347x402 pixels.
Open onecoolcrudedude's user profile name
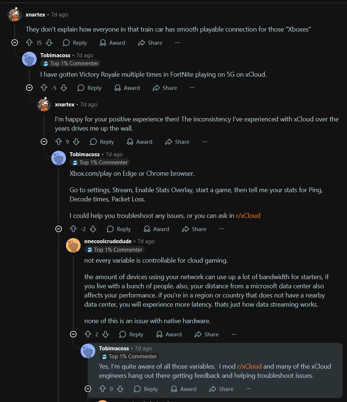(x=108, y=241)
